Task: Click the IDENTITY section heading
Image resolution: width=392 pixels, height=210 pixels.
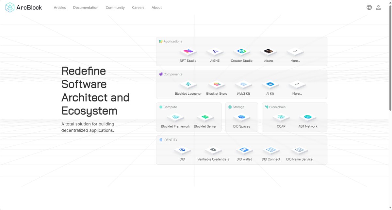Action: (168, 140)
